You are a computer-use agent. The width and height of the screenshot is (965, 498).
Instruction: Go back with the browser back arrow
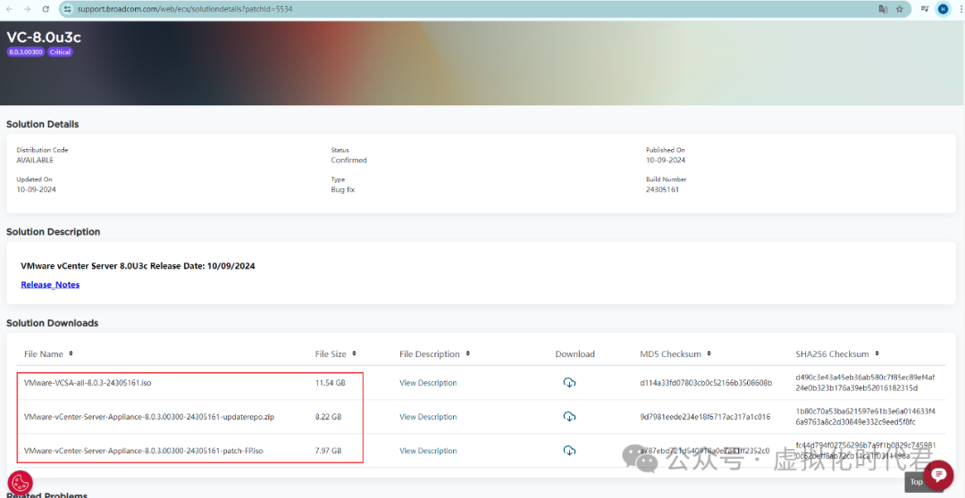[9, 9]
